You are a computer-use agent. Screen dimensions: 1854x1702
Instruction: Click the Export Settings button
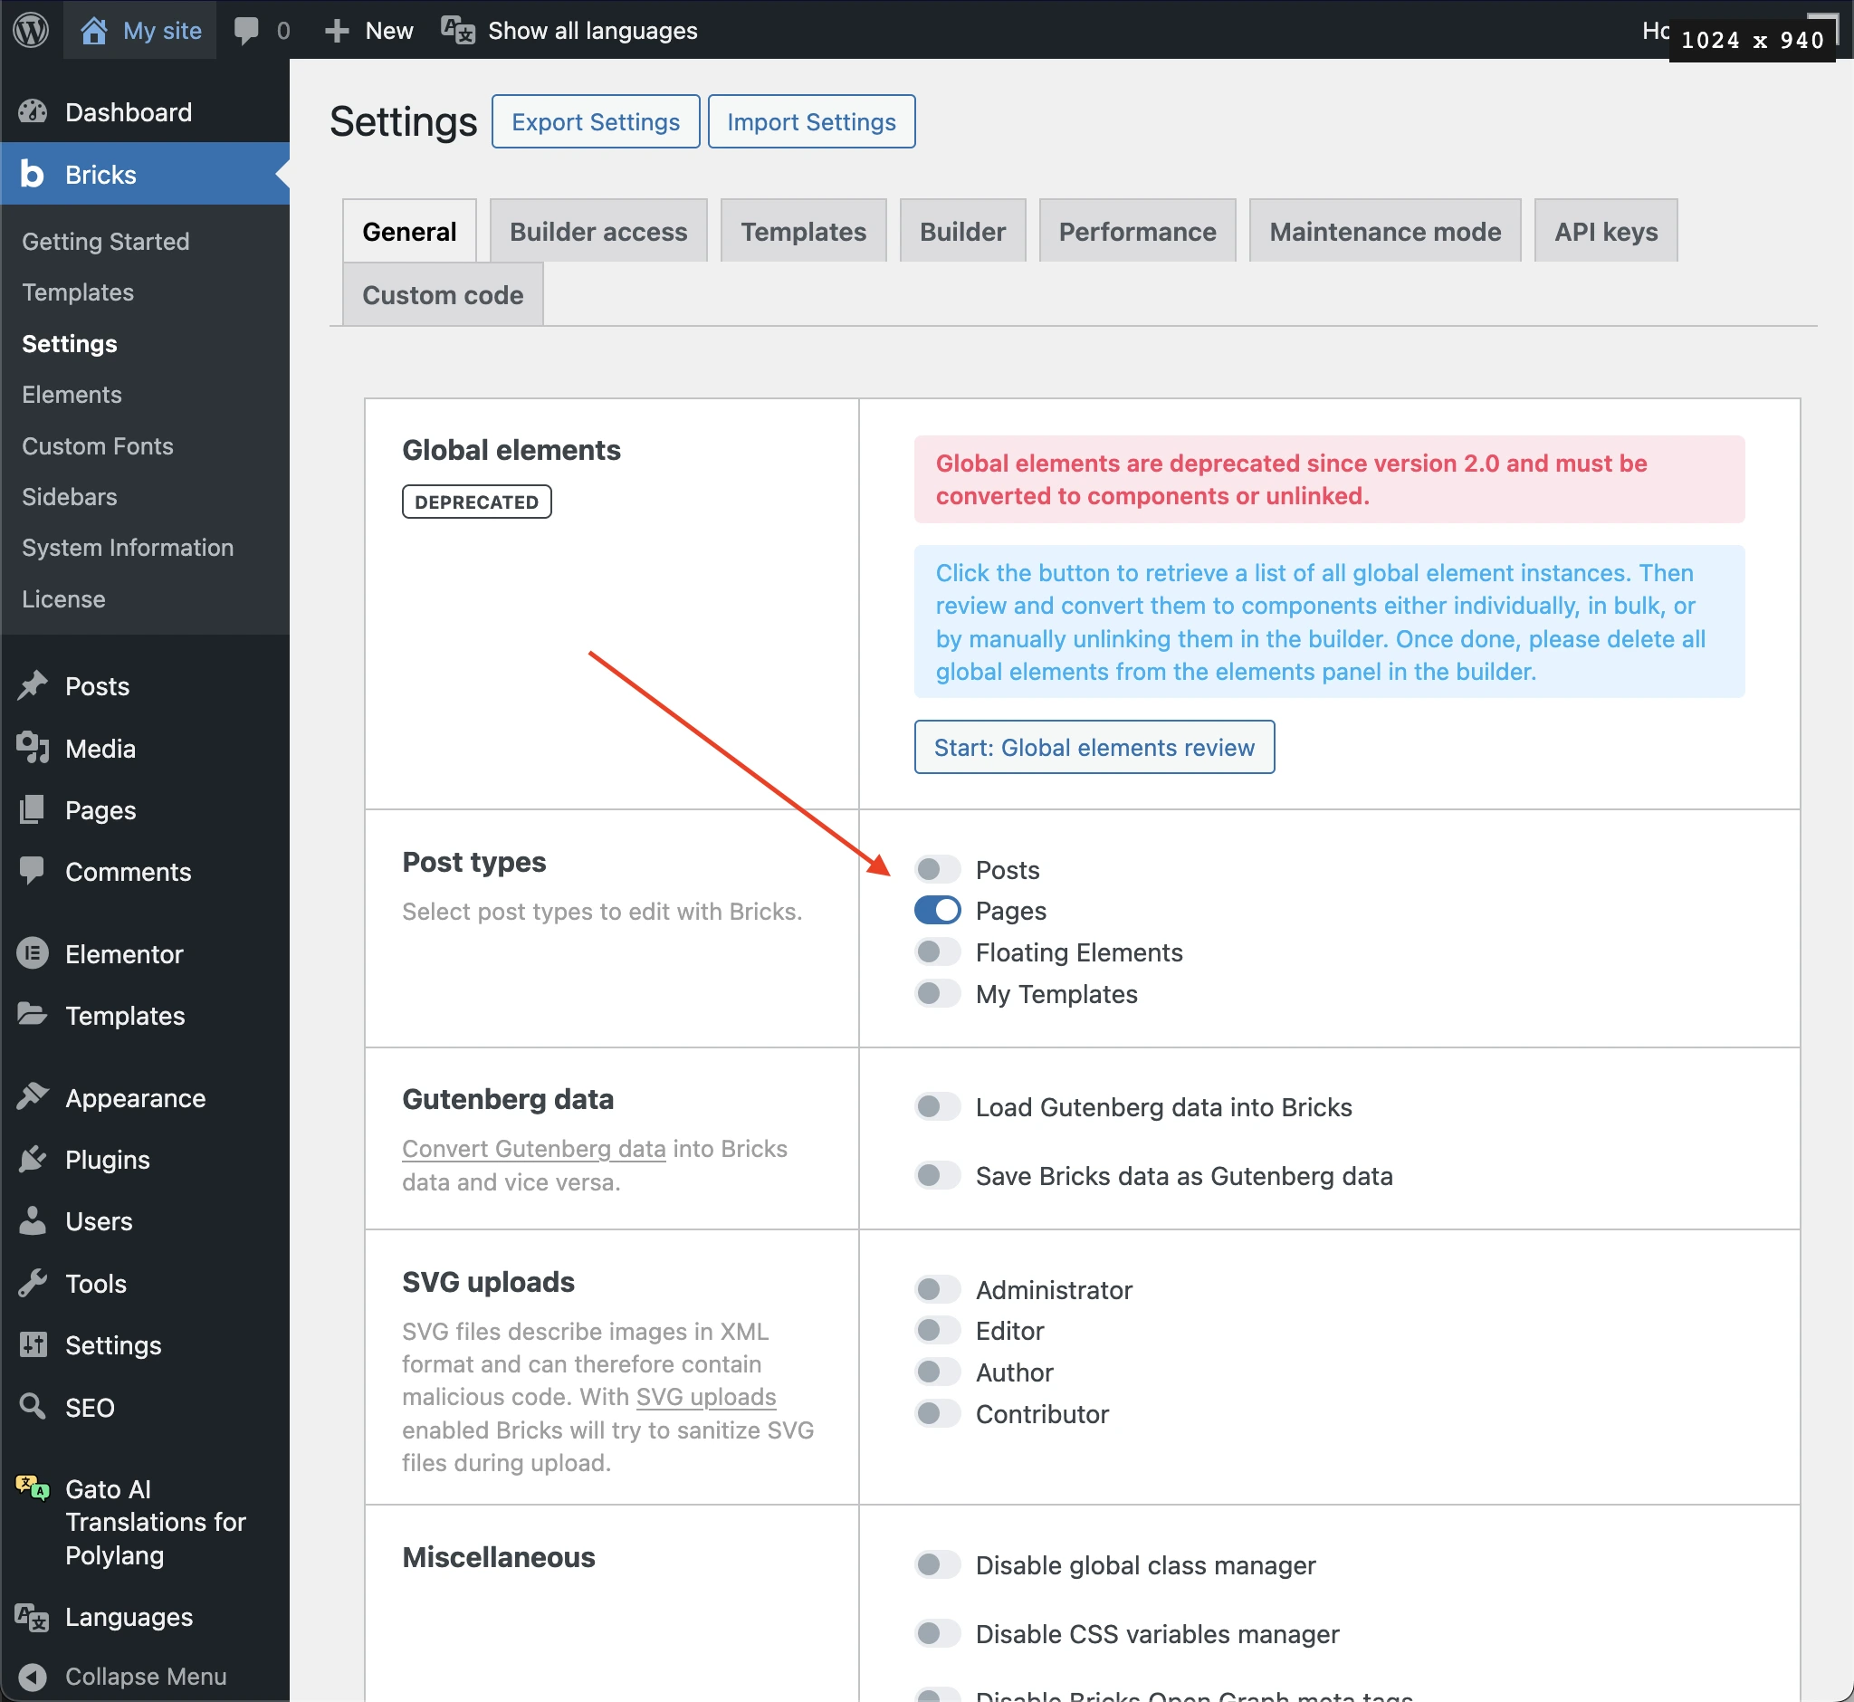coord(595,121)
